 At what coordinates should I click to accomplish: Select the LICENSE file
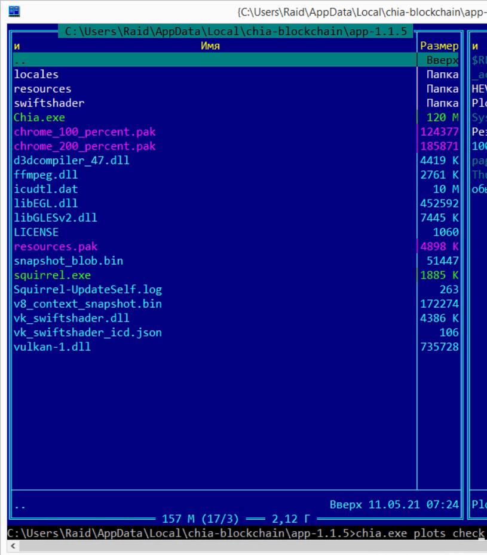tap(36, 232)
